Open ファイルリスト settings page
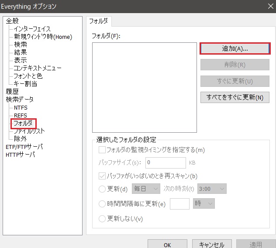Image resolution: width=276 pixels, height=248 pixels. pos(29,131)
